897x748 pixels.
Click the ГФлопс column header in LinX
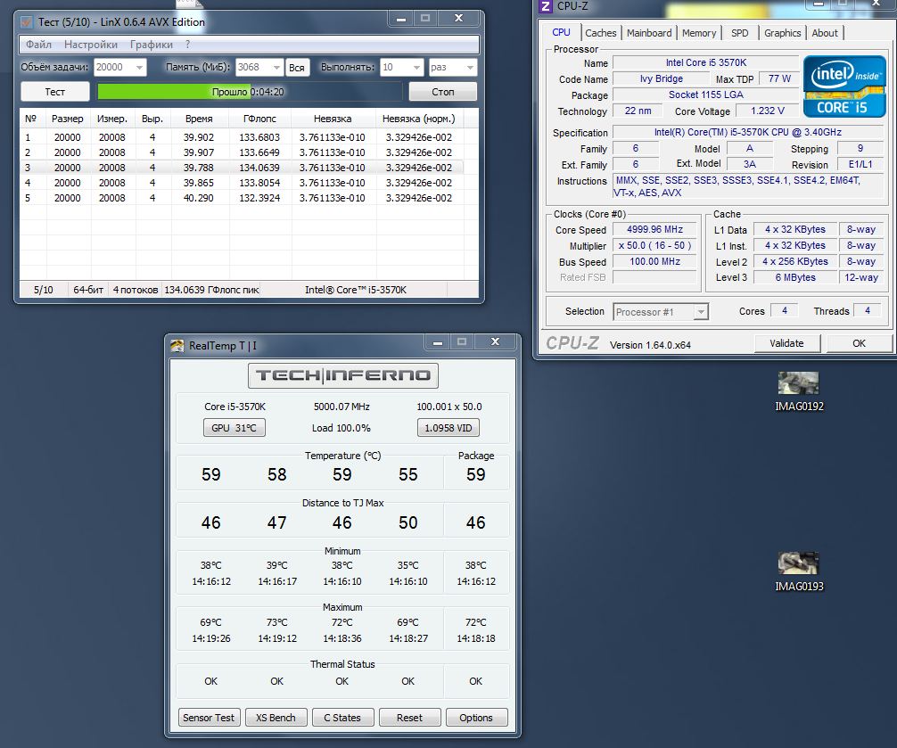pos(259,119)
